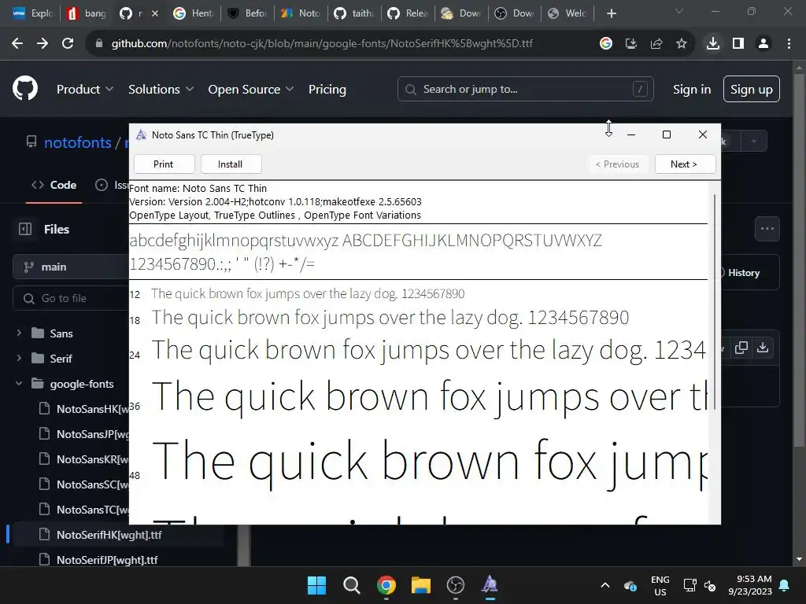Open the NotoSansKR file in the tree
The width and height of the screenshot is (806, 604).
tap(93, 459)
